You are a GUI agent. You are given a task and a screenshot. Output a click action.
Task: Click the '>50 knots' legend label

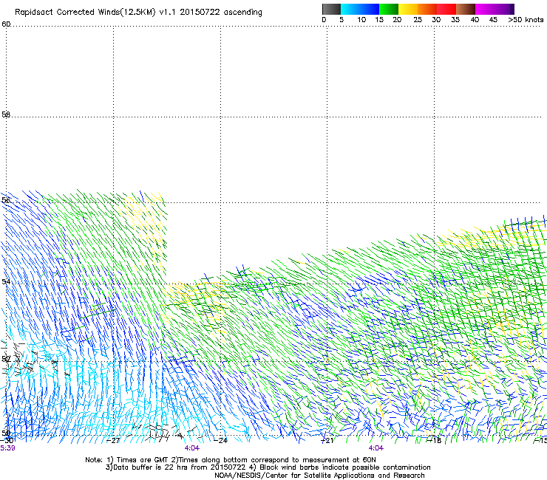coord(526,20)
